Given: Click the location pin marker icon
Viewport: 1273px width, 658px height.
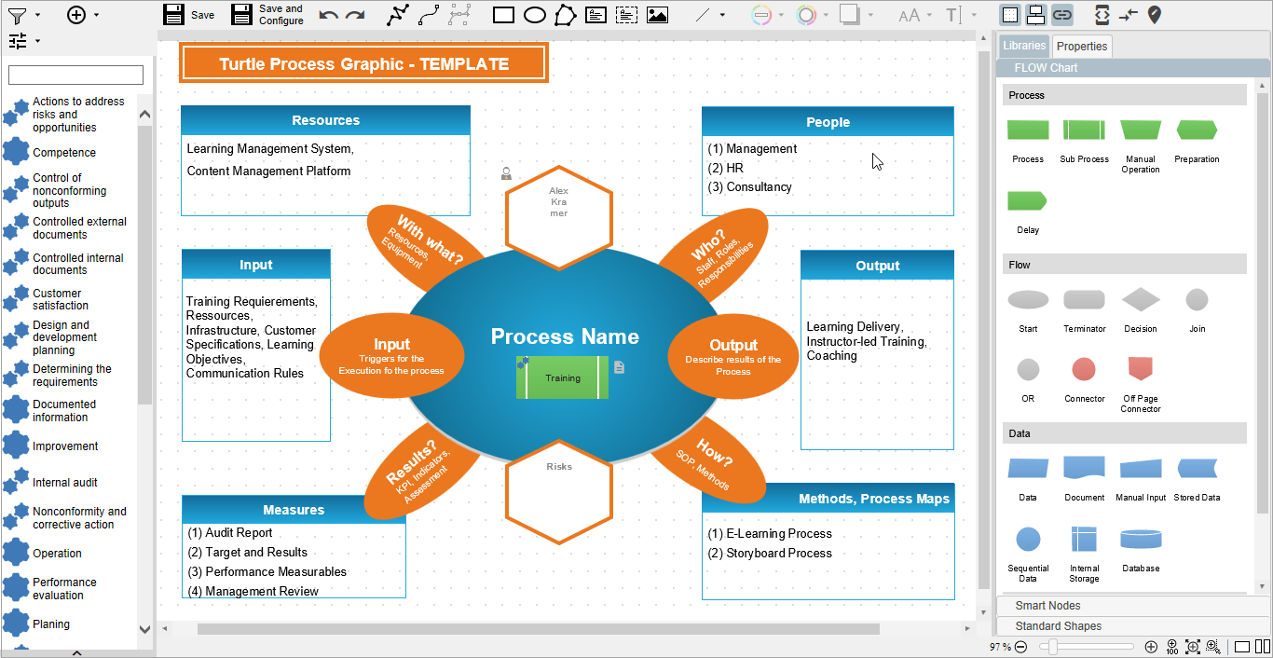Looking at the screenshot, I should (x=1155, y=15).
